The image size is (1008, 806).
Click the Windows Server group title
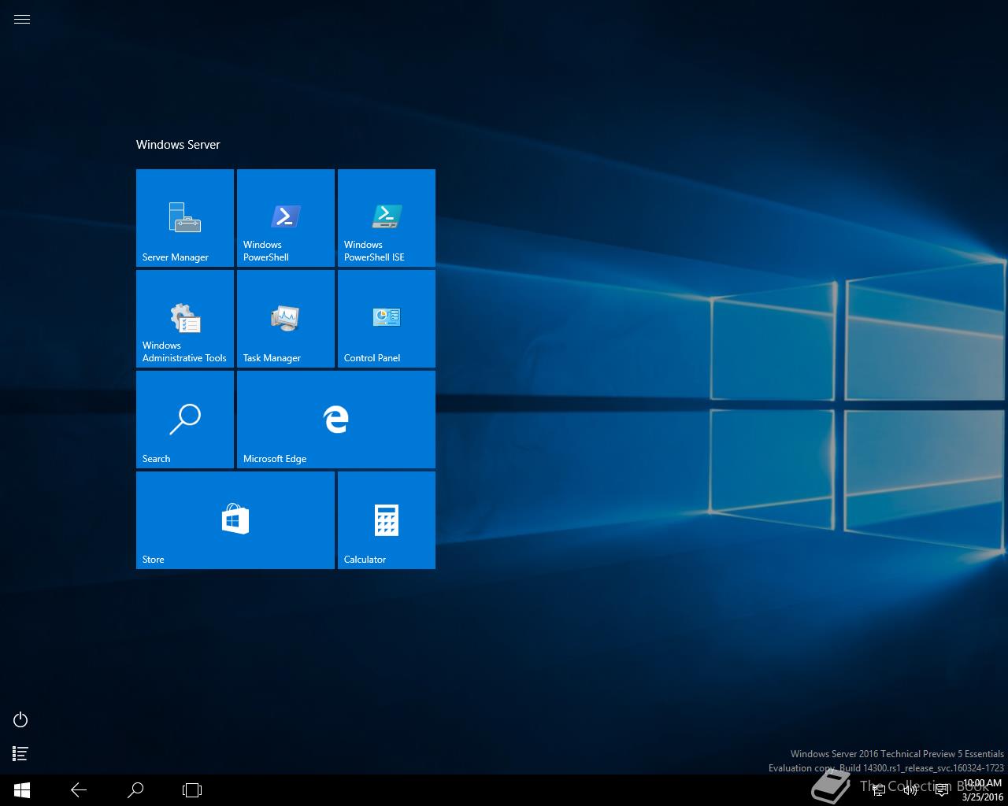(x=178, y=145)
